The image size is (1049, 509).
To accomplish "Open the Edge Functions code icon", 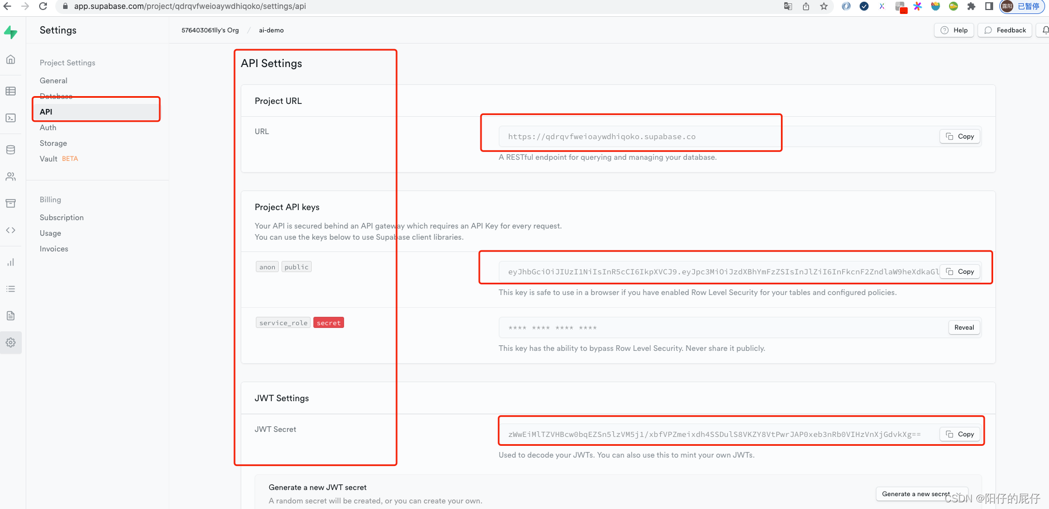I will [x=11, y=230].
